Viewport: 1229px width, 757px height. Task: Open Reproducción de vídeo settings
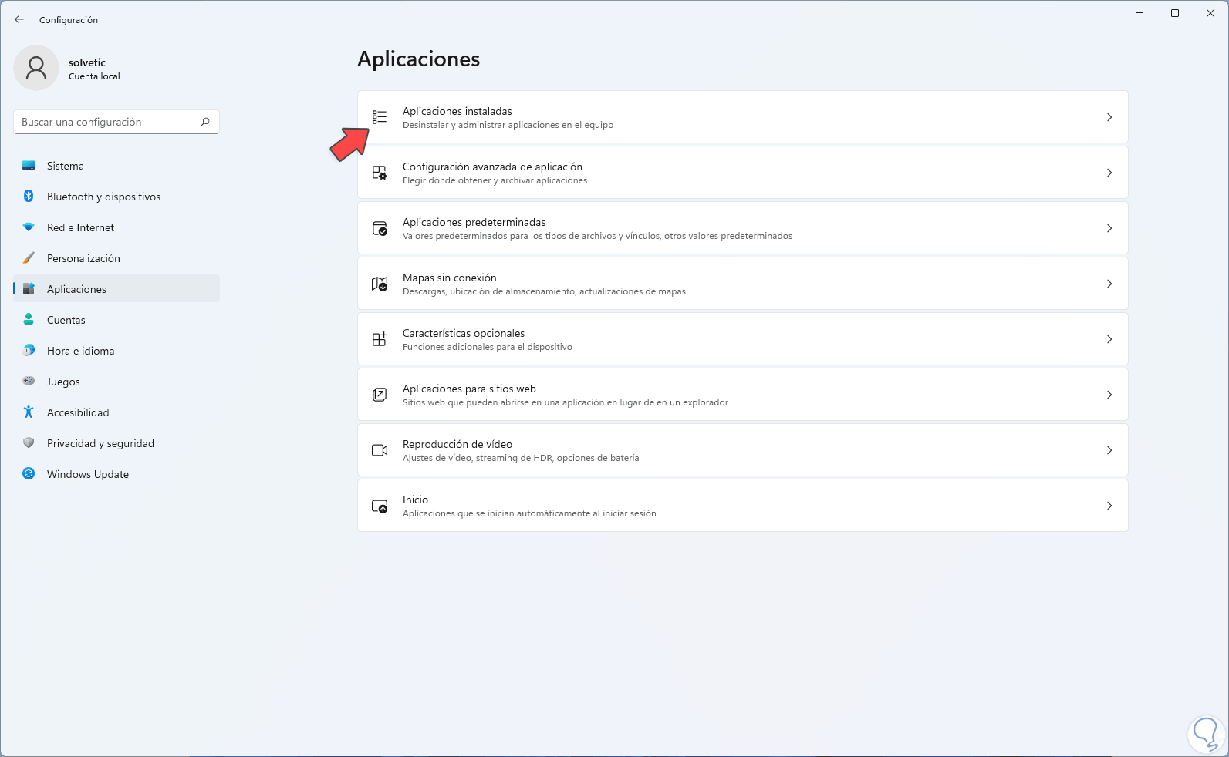tap(457, 445)
